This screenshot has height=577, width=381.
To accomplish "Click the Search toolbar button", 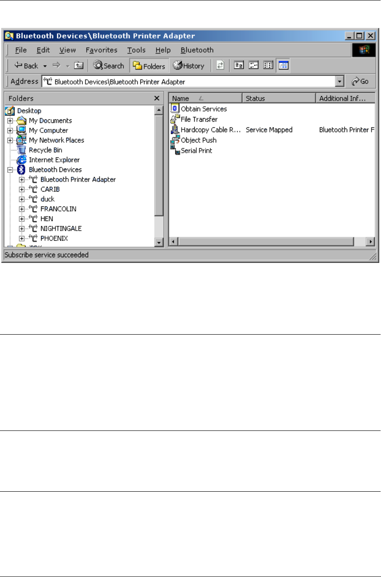I will pos(109,66).
